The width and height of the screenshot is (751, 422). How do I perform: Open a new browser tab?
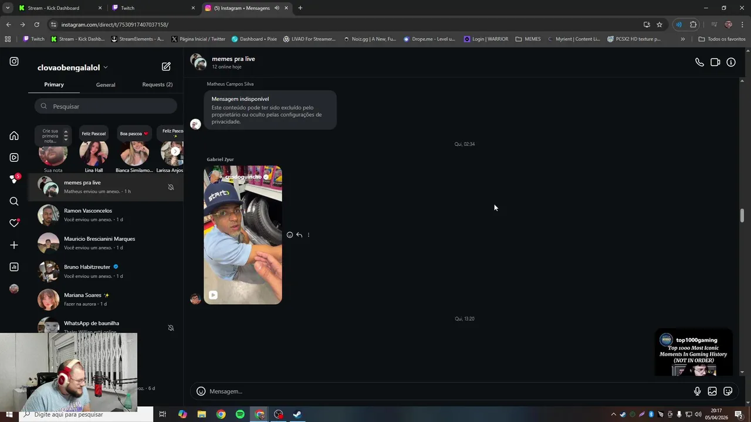tap(300, 8)
